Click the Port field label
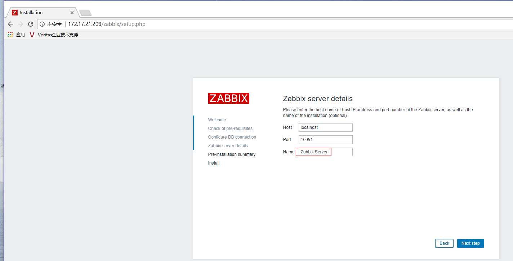This screenshot has height=261, width=513. pos(287,140)
